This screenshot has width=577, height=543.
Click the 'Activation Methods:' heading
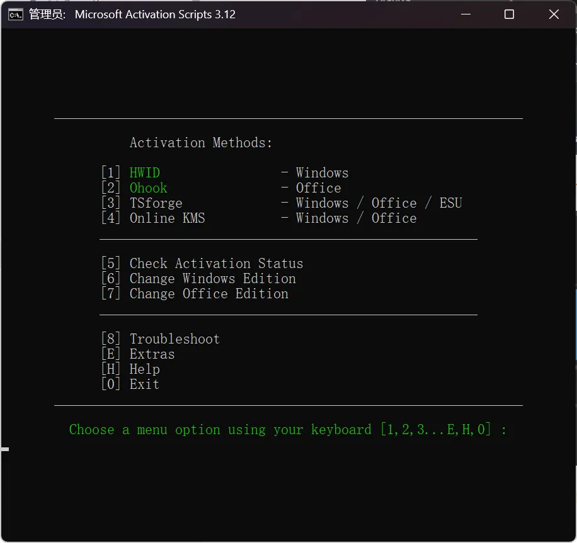(201, 143)
